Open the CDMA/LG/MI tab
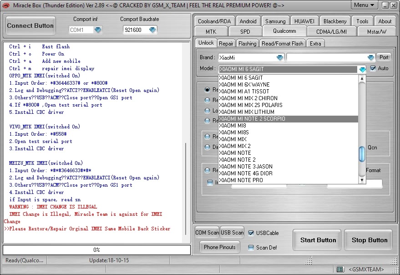The height and width of the screenshot is (275, 400). click(x=331, y=32)
